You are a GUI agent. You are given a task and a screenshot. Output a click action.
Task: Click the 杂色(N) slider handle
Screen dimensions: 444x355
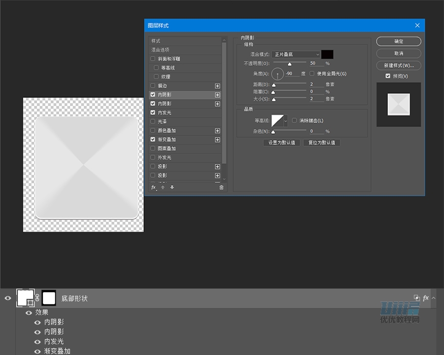(x=273, y=132)
